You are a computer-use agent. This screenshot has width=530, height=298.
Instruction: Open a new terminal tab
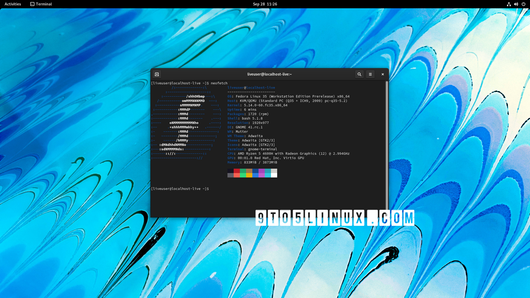coord(157,74)
